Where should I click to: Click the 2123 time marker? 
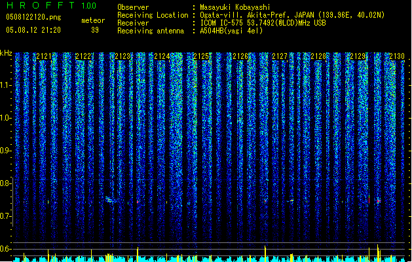point(122,56)
